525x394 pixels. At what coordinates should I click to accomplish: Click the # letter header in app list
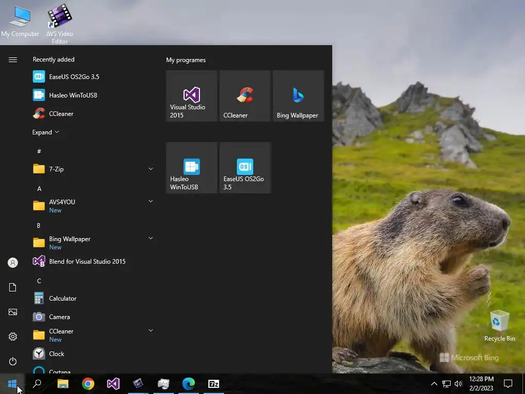39,151
